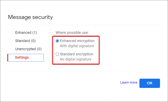Click the "Enhanced encryption" label text
Viewport: 168px width, 102px height.
[77, 41]
